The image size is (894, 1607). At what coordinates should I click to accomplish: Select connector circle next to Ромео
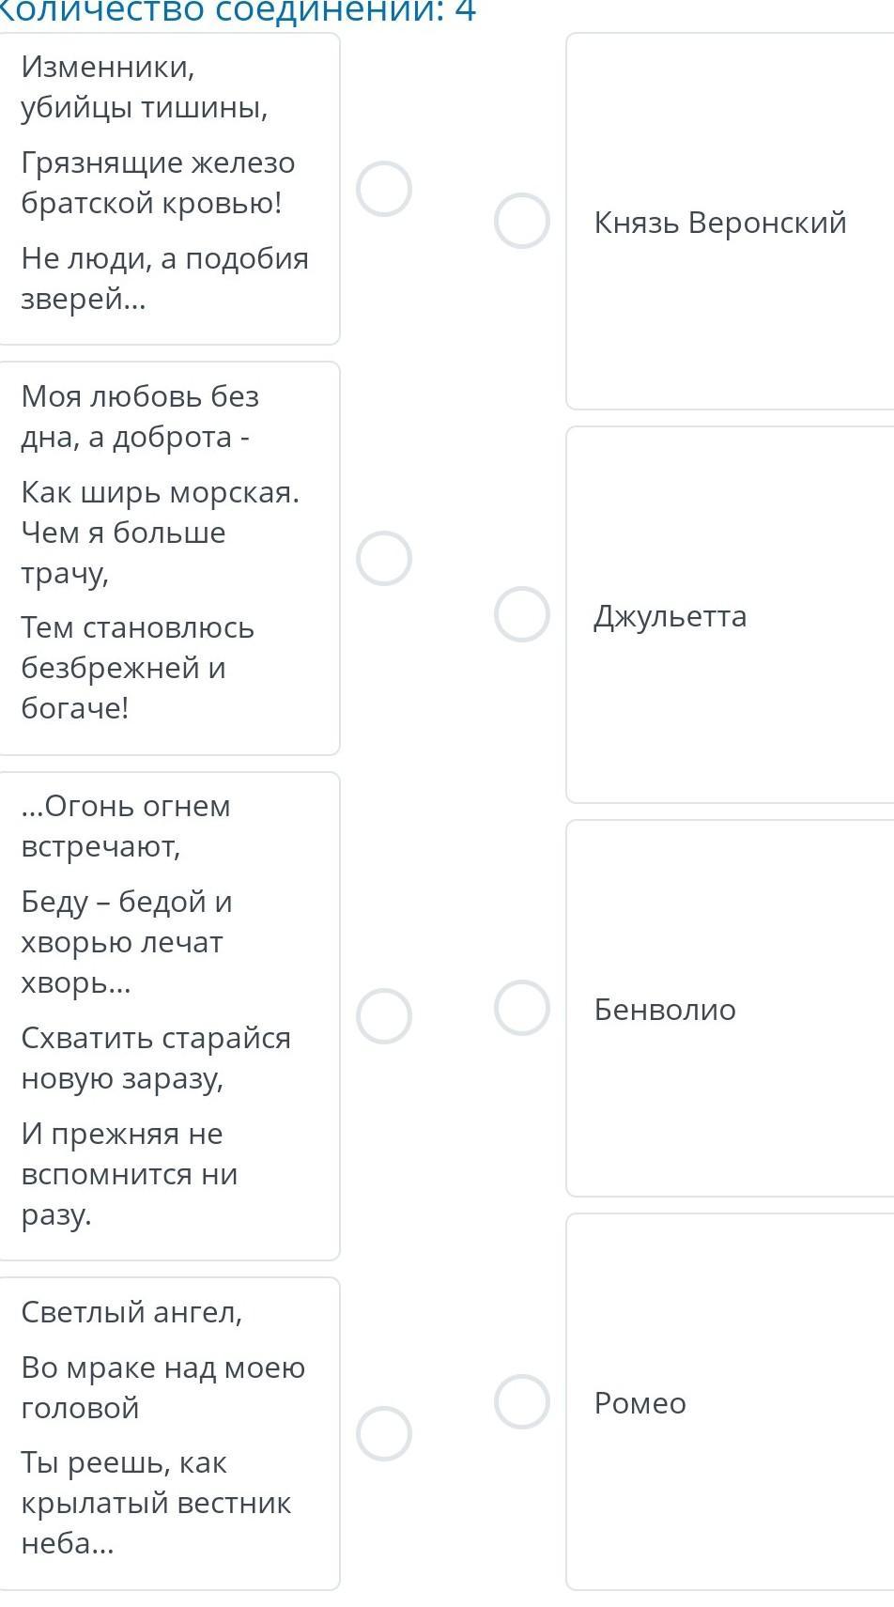pos(522,1402)
